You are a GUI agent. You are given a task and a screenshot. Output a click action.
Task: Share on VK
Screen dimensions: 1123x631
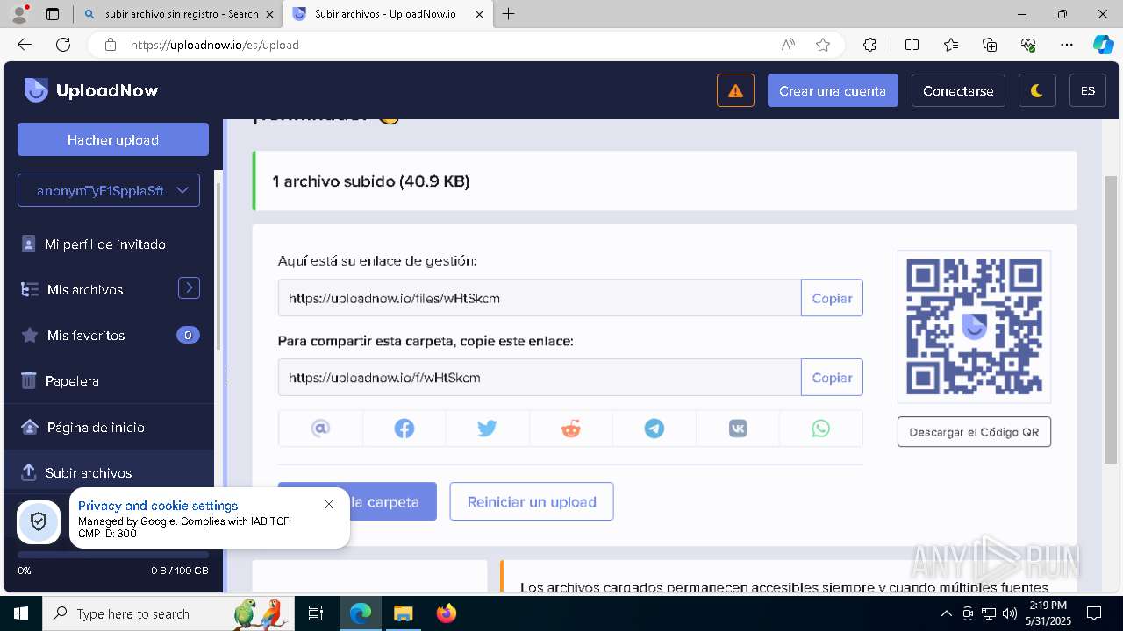click(x=738, y=429)
